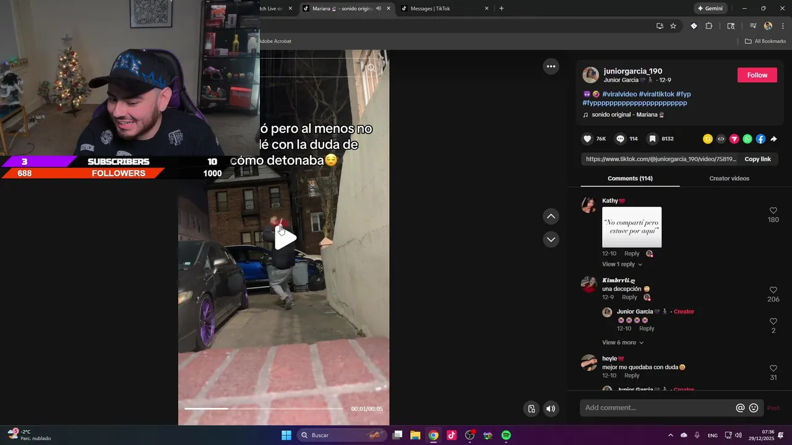
Task: Open the #fyp hashtag
Action: (x=684, y=94)
